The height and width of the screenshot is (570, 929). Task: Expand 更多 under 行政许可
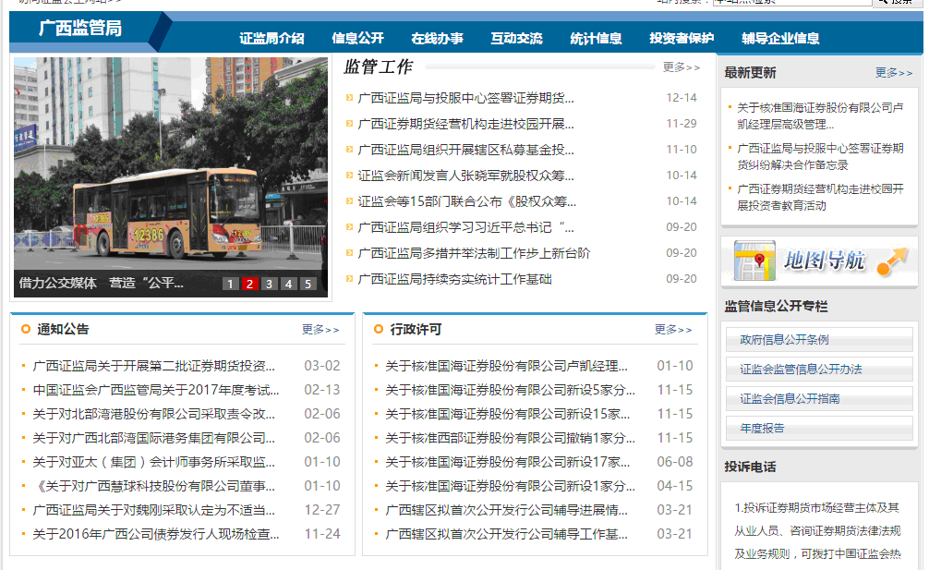[673, 330]
